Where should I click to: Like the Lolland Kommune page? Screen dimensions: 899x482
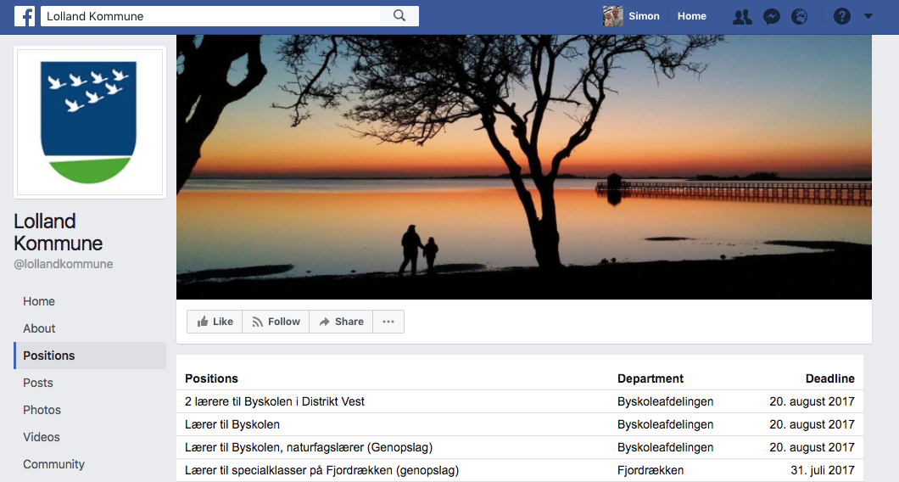[x=215, y=322]
